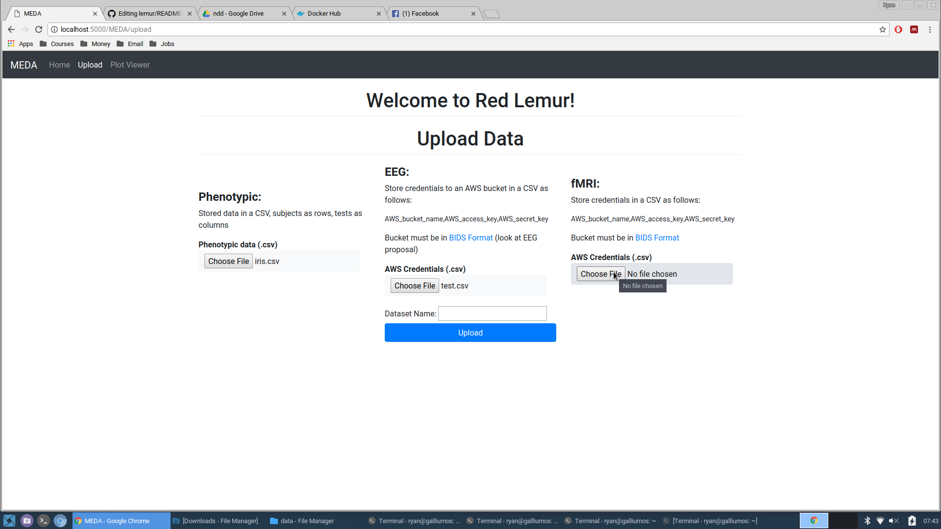The width and height of the screenshot is (941, 529).
Task: Switch to the Docker Hub tab
Action: [x=323, y=14]
